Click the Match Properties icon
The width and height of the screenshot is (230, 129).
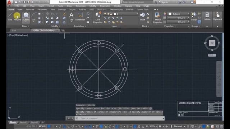click(158, 18)
